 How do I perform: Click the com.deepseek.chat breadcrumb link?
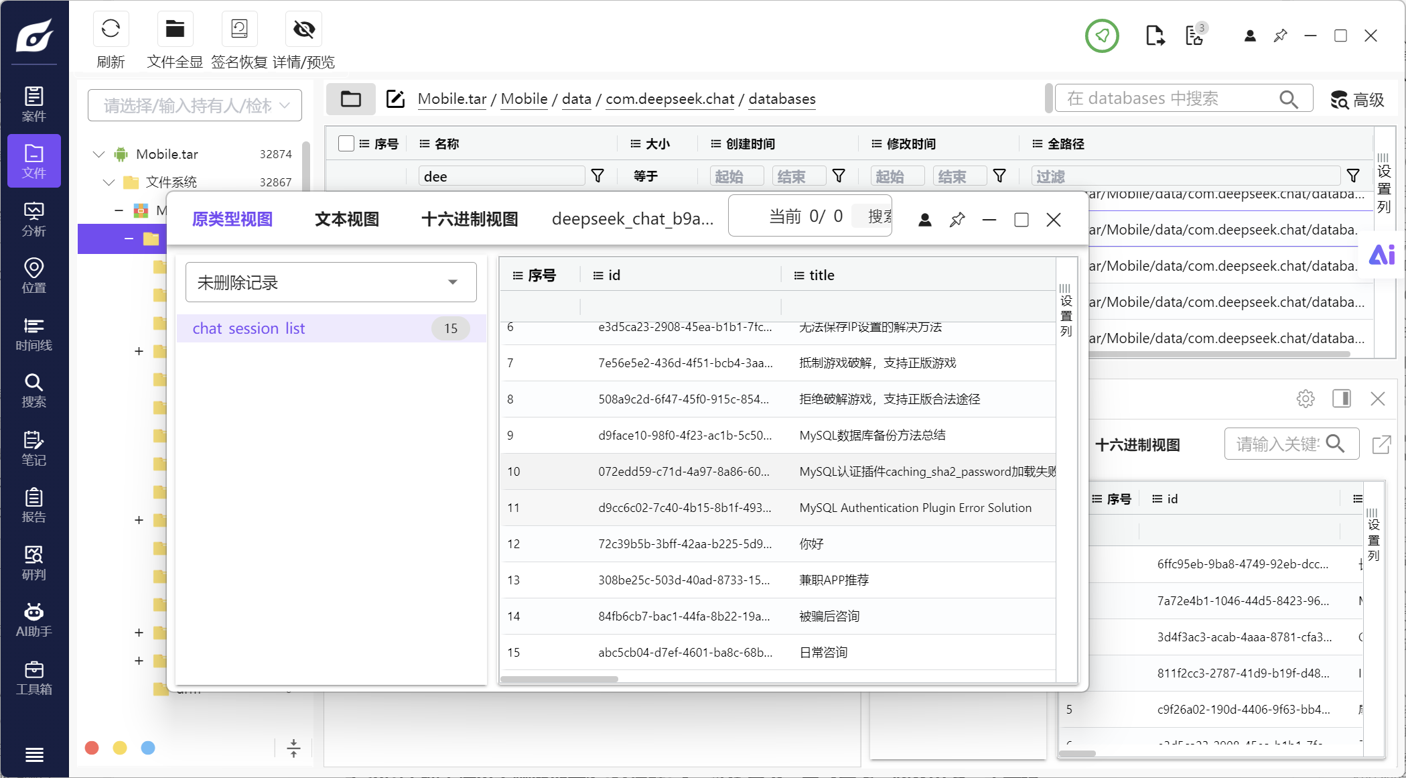670,99
